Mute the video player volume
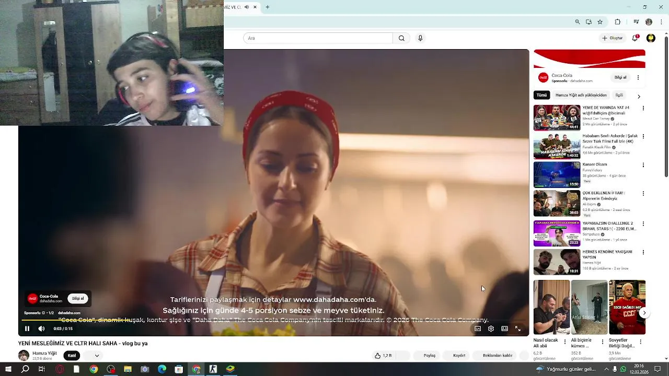 (41, 328)
